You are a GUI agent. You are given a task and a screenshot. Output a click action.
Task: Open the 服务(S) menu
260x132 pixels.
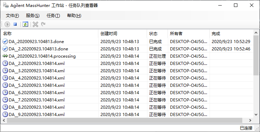point(33,16)
